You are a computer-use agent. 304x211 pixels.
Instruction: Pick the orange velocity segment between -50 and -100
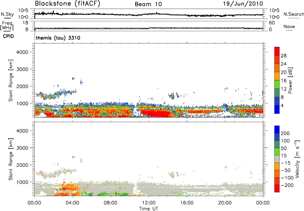(x=277, y=174)
